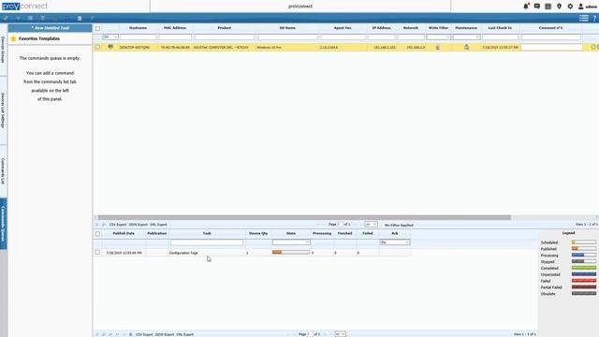Click the Configuration Tags state progress bar

[x=291, y=253]
